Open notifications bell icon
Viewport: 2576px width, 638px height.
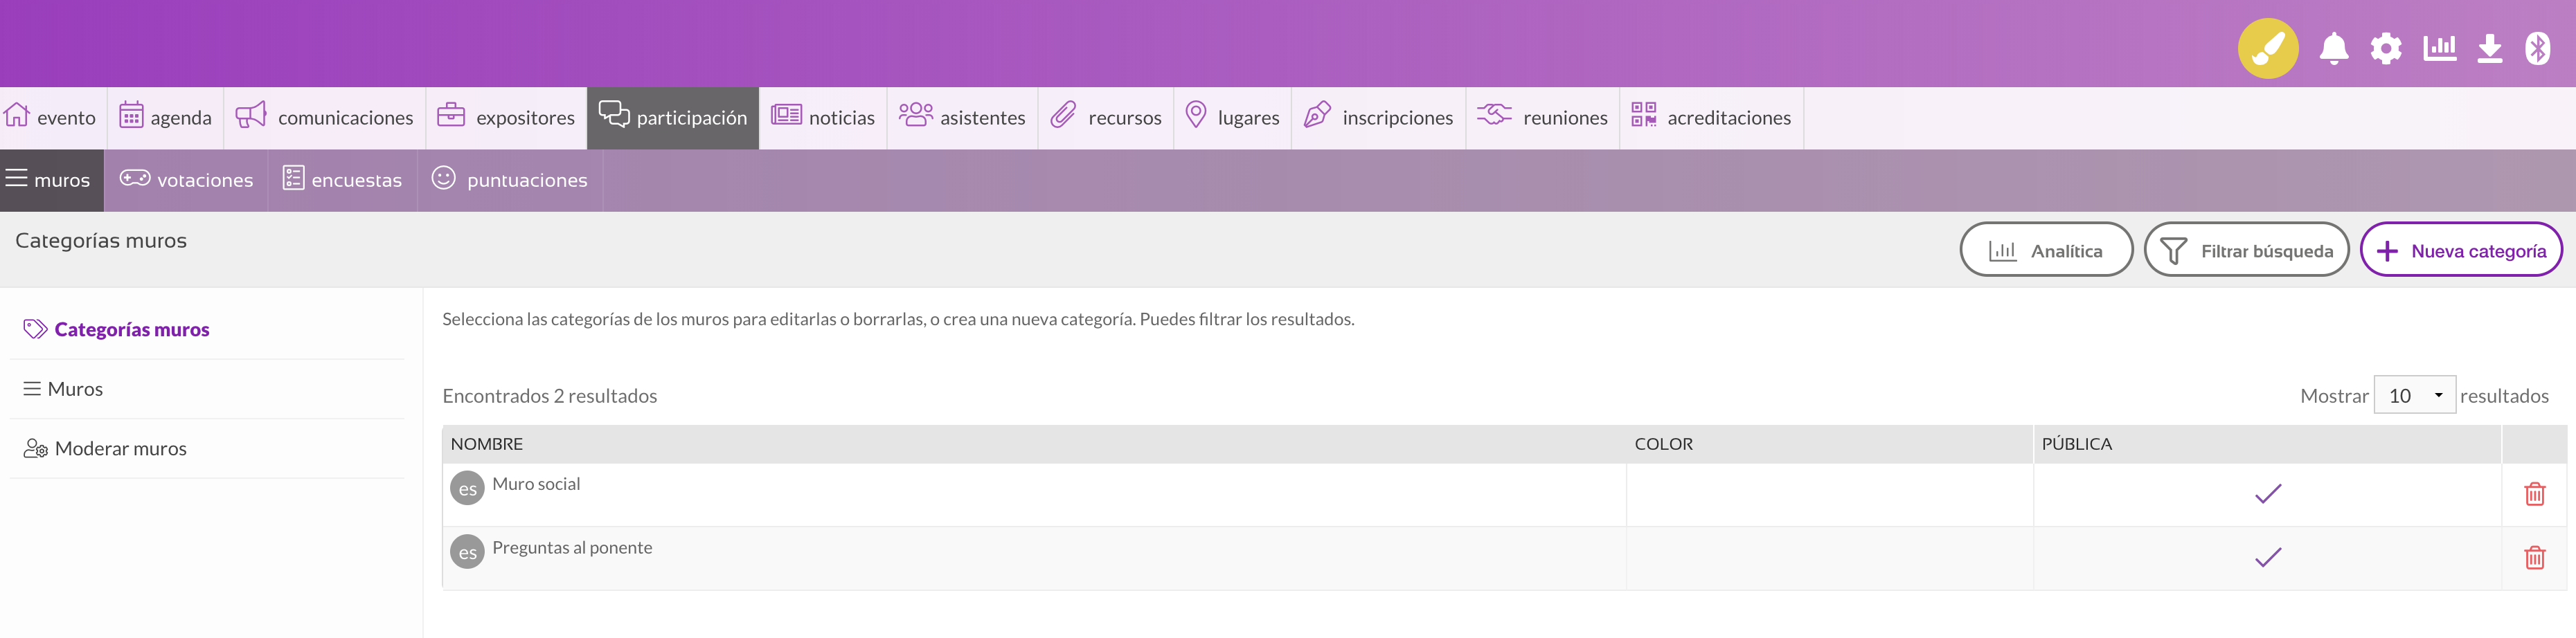2333,48
